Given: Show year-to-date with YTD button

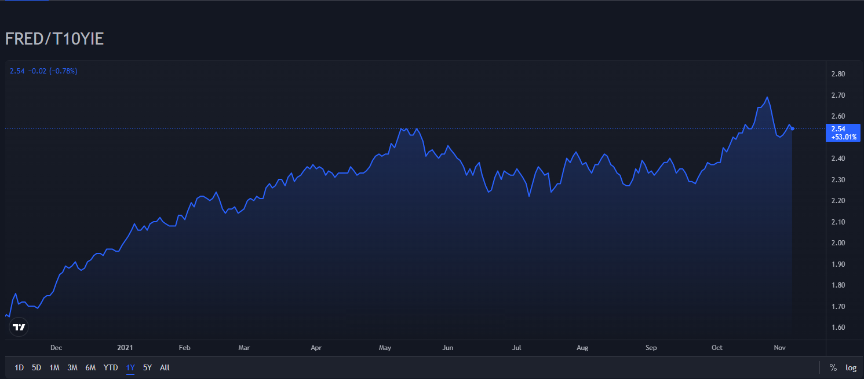Looking at the screenshot, I should point(111,367).
